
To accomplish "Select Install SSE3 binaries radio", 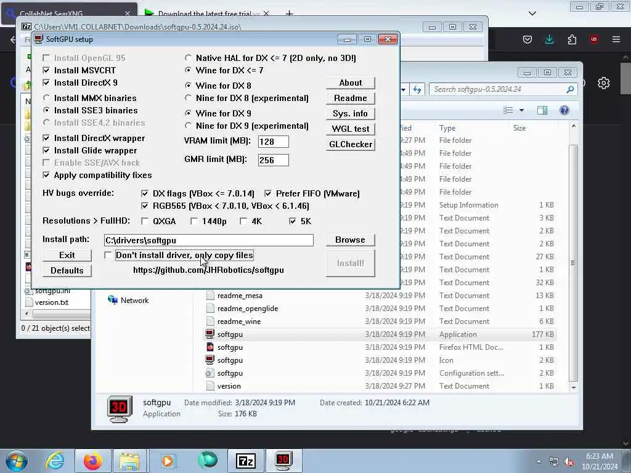I will [47, 110].
